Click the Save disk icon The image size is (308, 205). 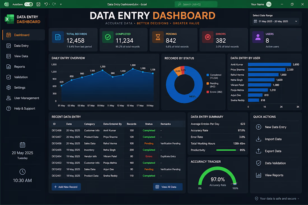[x=38, y=4]
